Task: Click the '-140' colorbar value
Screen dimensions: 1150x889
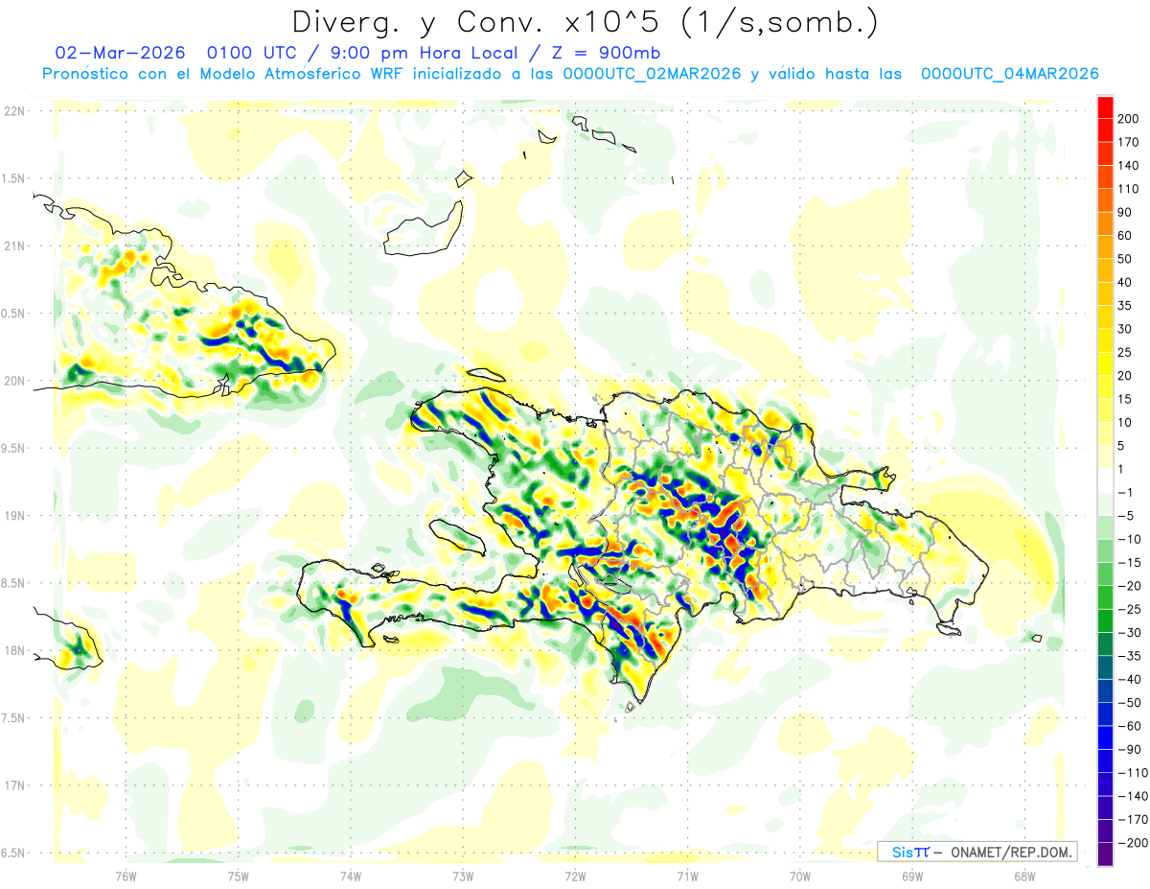Action: click(x=1134, y=796)
